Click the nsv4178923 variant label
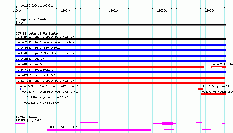The image size is (233, 133). coord(45,53)
